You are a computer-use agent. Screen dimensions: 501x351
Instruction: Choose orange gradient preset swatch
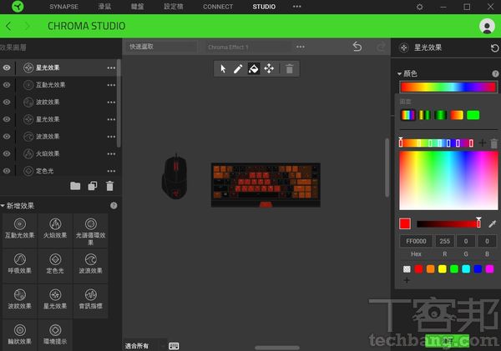tap(457, 115)
